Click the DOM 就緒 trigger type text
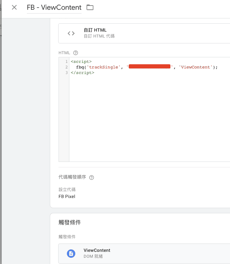230x264 pixels. pos(93,256)
